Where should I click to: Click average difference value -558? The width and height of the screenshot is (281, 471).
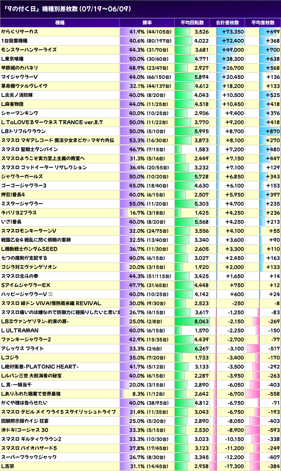pyautogui.click(x=274, y=394)
